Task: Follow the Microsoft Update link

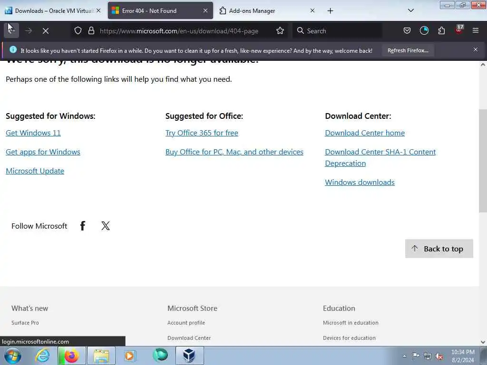Action: tap(35, 171)
